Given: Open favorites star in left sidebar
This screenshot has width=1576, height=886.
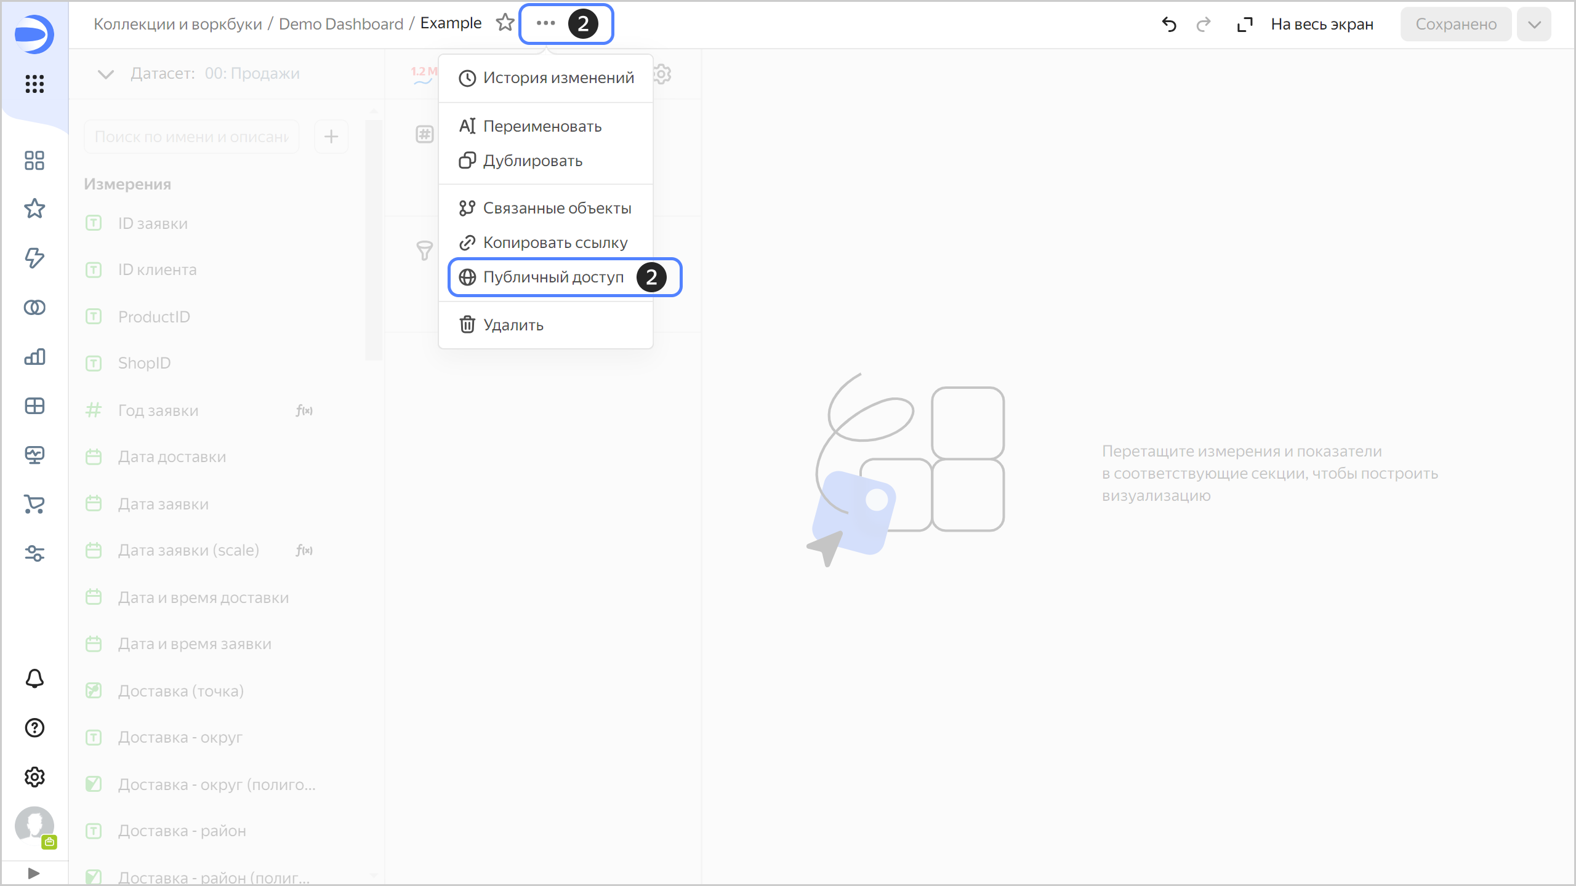Looking at the screenshot, I should click(34, 209).
